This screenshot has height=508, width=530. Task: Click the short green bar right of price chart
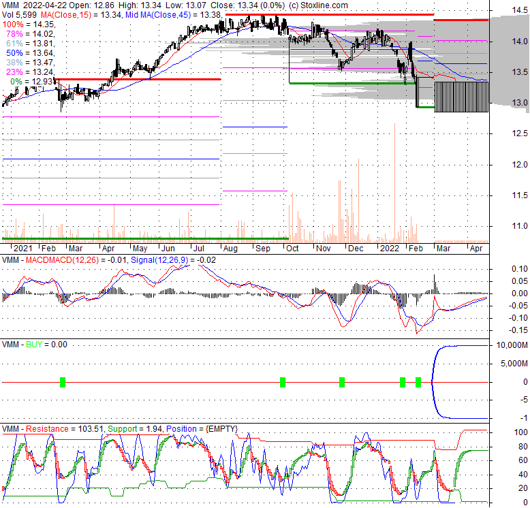pos(425,107)
